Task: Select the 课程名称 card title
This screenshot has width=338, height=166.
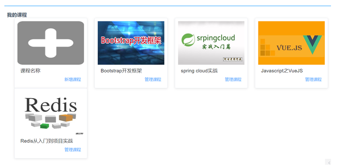Action: (31, 71)
